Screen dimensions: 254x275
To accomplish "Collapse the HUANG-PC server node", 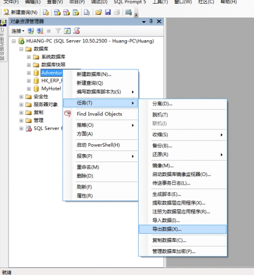I will pyautogui.click(x=13, y=41).
